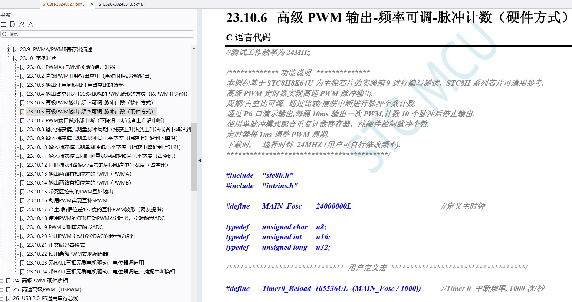Click bookmark icon beside 23.9 PWMA/PWMB寄存器描述

pos(15,49)
